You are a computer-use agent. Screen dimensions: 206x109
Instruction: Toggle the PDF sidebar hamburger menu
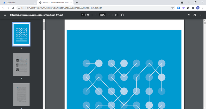tap(5, 15)
